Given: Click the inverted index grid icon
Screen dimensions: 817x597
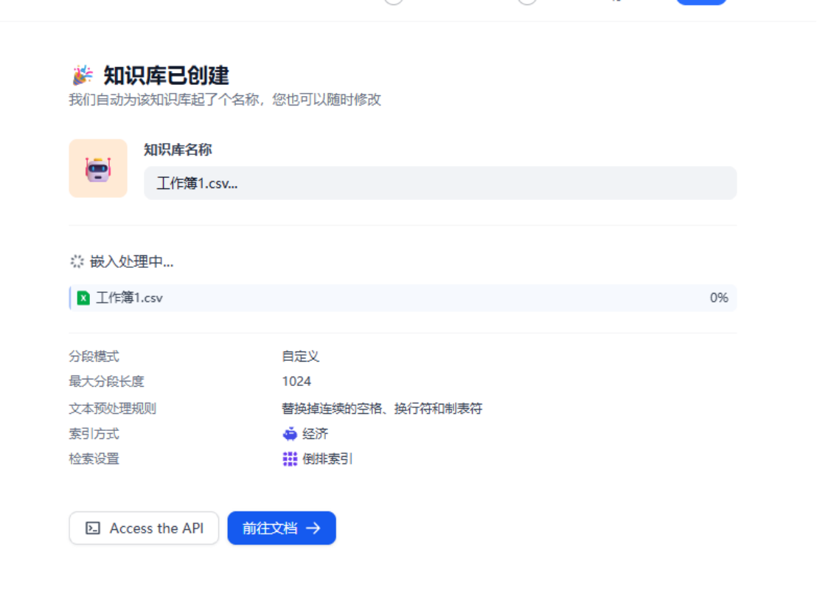Looking at the screenshot, I should pyautogui.click(x=290, y=459).
